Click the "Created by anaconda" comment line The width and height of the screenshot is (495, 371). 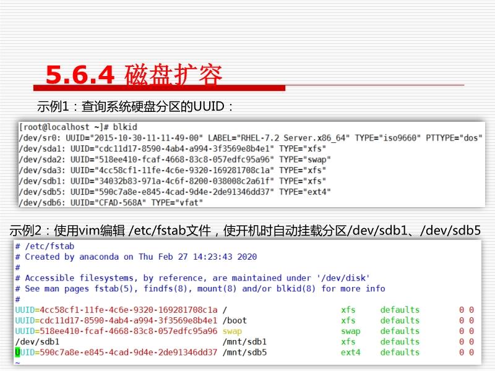point(136,257)
